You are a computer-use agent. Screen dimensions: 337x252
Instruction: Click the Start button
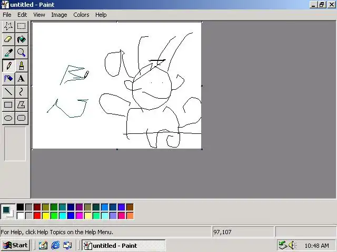coord(15,245)
